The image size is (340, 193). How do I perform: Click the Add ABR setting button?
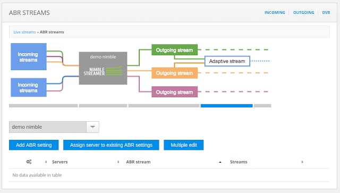point(34,145)
